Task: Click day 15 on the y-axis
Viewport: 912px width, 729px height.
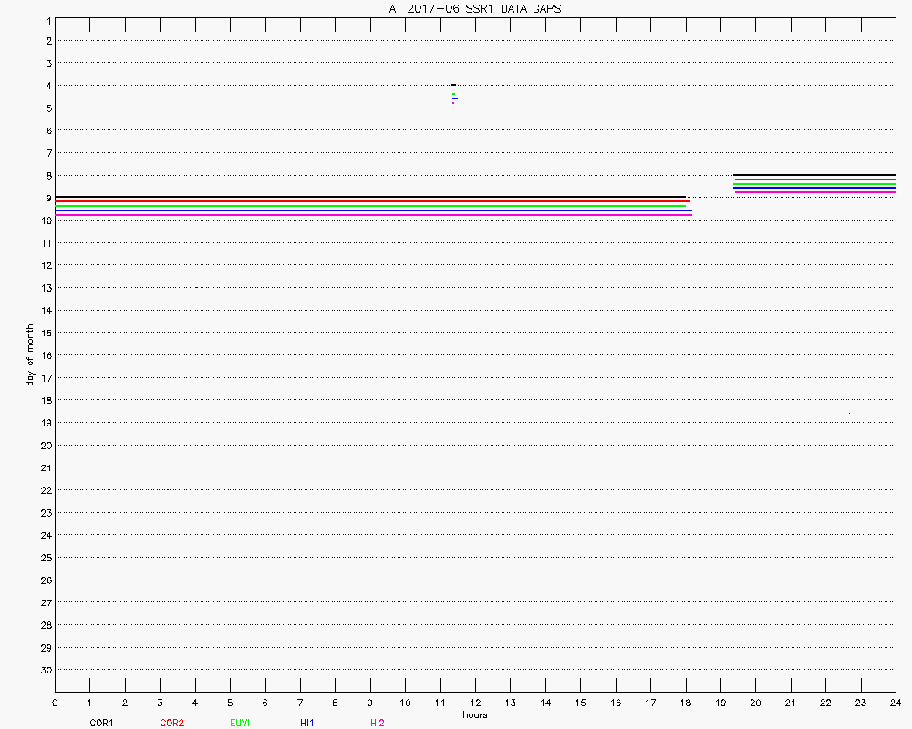Action: coord(47,333)
